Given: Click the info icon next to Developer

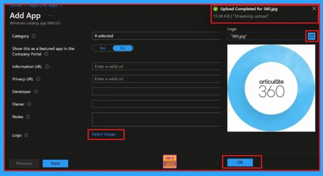Looking at the screenshot, I should pos(36,92).
